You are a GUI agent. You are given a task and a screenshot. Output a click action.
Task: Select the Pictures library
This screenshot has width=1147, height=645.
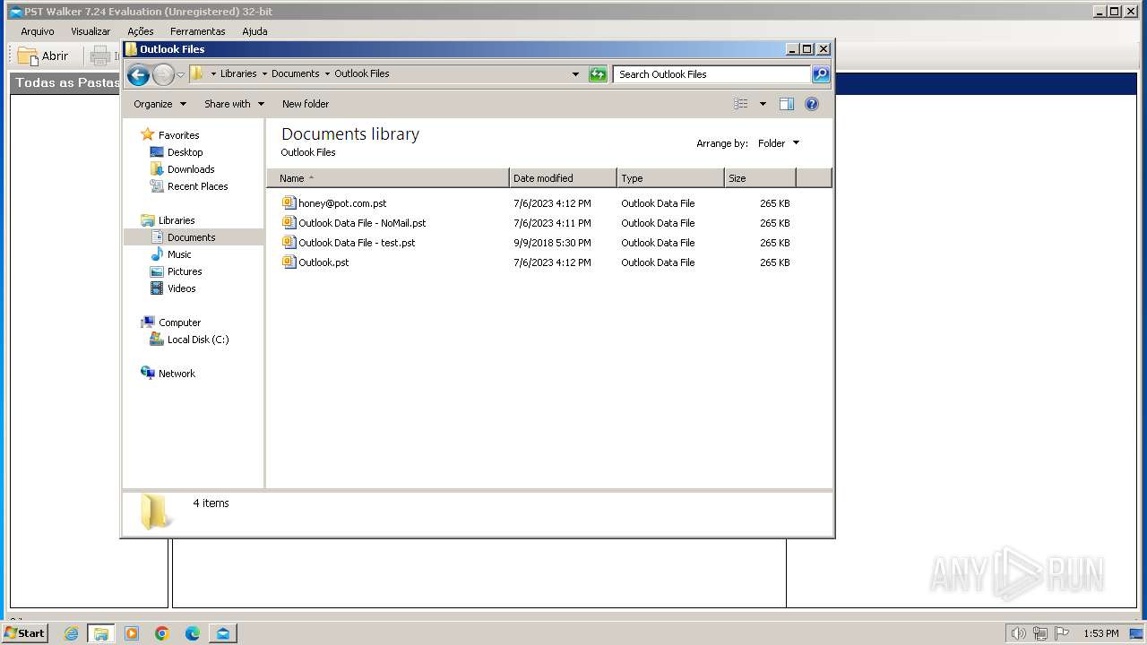(x=185, y=271)
